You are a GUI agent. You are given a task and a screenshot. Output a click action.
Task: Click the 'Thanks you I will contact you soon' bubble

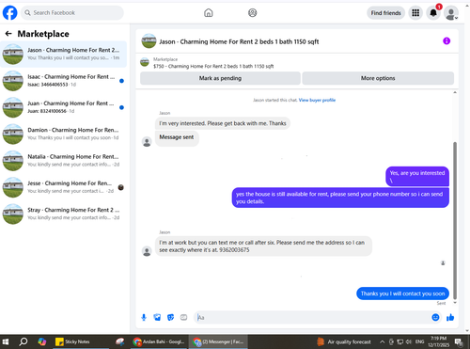pos(402,293)
